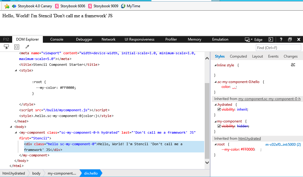The image size is (303, 177).
Task: Select the script /build/mycomponent.js node
Action: [64, 110]
